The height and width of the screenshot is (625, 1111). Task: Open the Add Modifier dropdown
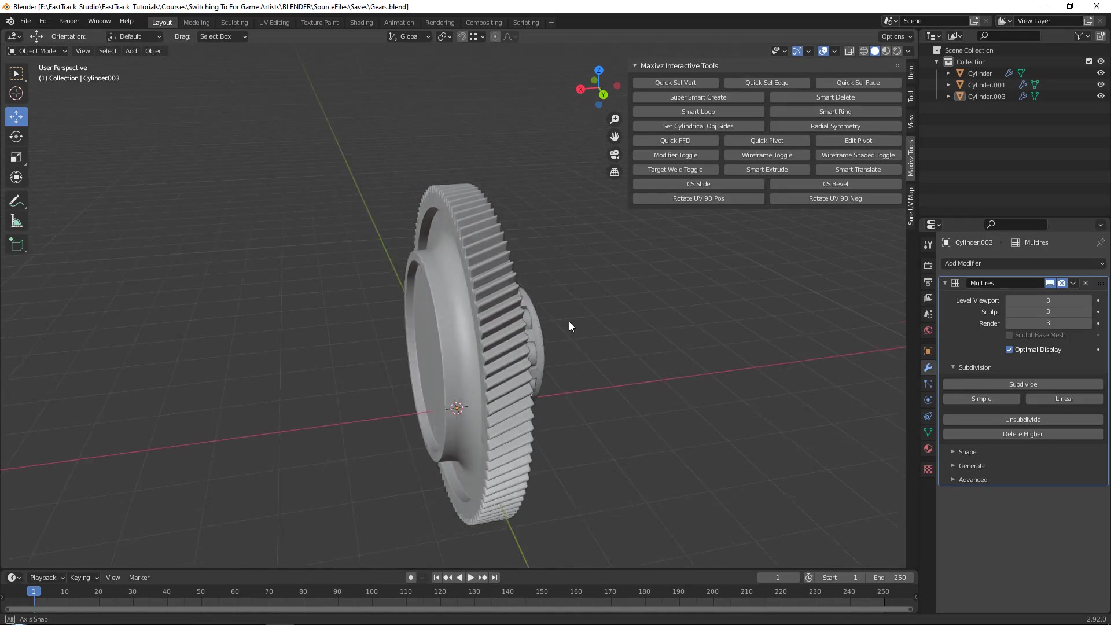[1023, 263]
